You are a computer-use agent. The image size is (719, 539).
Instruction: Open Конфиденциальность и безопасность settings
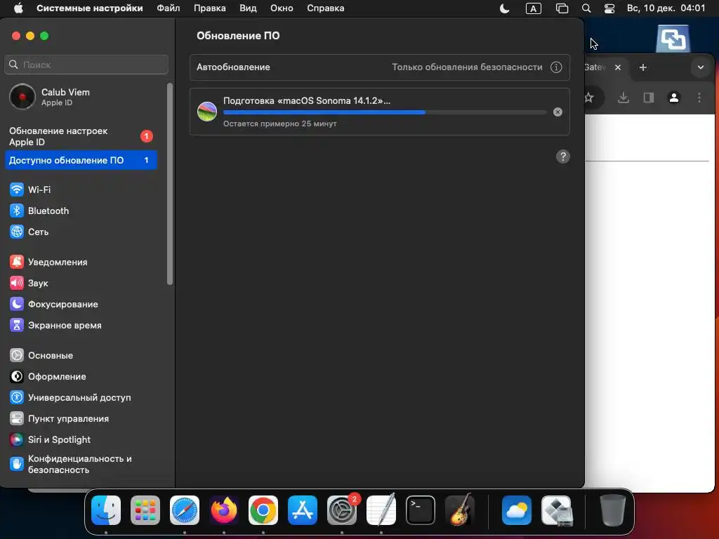pos(83,464)
